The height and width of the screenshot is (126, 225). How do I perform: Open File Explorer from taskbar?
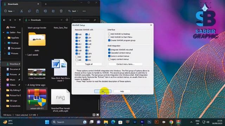(x=106, y=122)
